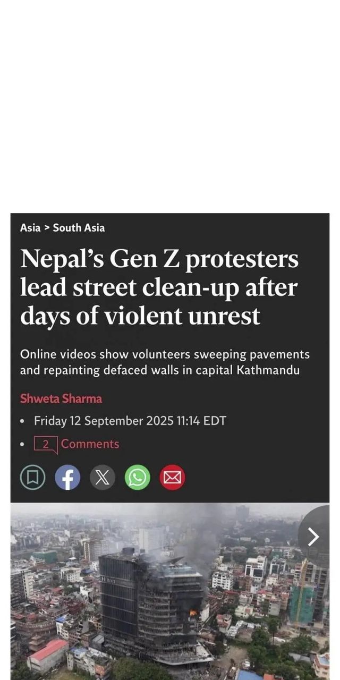Open author Shweta Sharma's profile
The image size is (340, 680).
[x=61, y=398]
